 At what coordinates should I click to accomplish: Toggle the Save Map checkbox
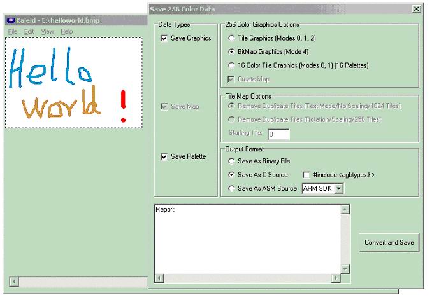(164, 106)
